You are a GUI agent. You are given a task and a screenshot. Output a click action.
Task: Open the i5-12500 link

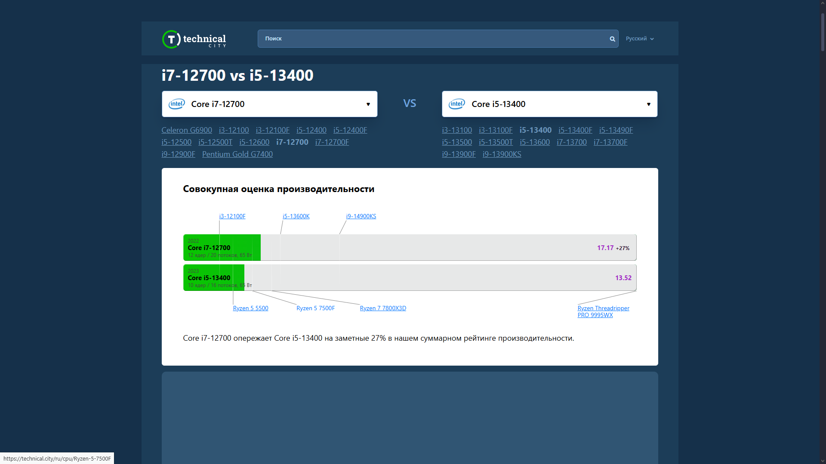(x=176, y=142)
